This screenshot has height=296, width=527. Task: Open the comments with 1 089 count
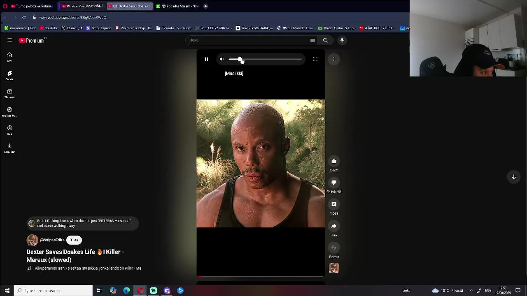point(334,204)
